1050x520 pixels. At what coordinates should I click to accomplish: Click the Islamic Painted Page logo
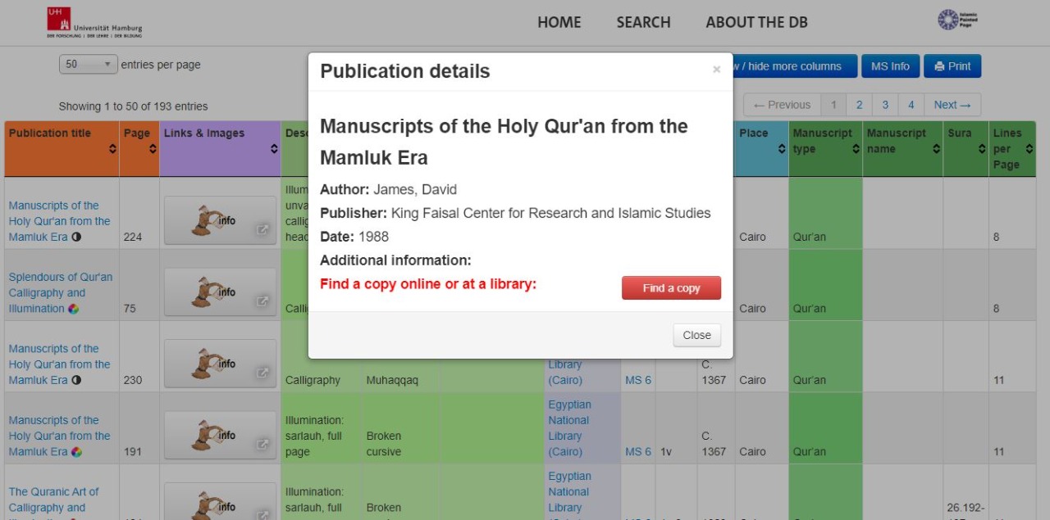pyautogui.click(x=958, y=20)
